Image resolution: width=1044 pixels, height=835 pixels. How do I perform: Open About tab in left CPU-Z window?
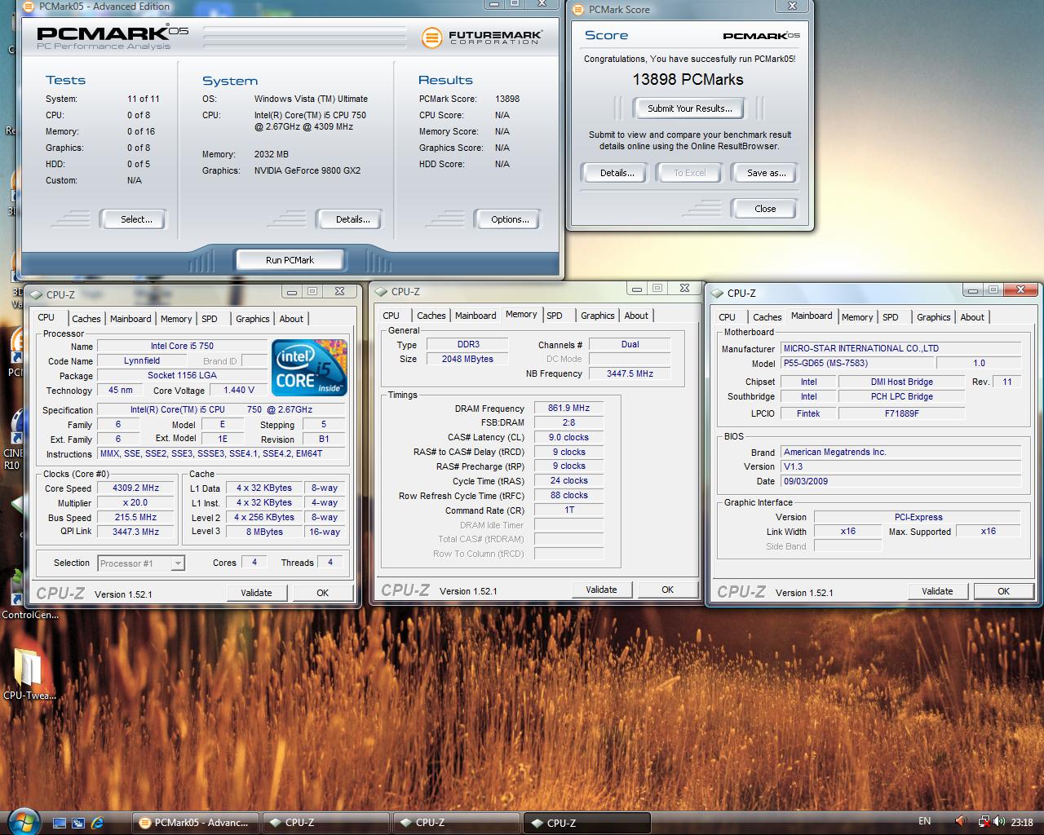291,319
